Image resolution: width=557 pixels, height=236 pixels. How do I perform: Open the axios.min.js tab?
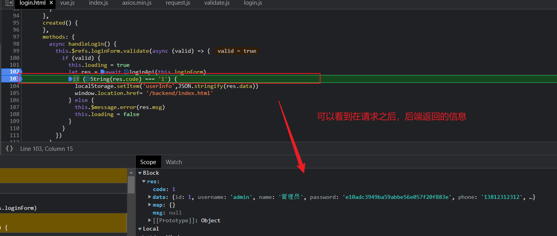[x=137, y=3]
